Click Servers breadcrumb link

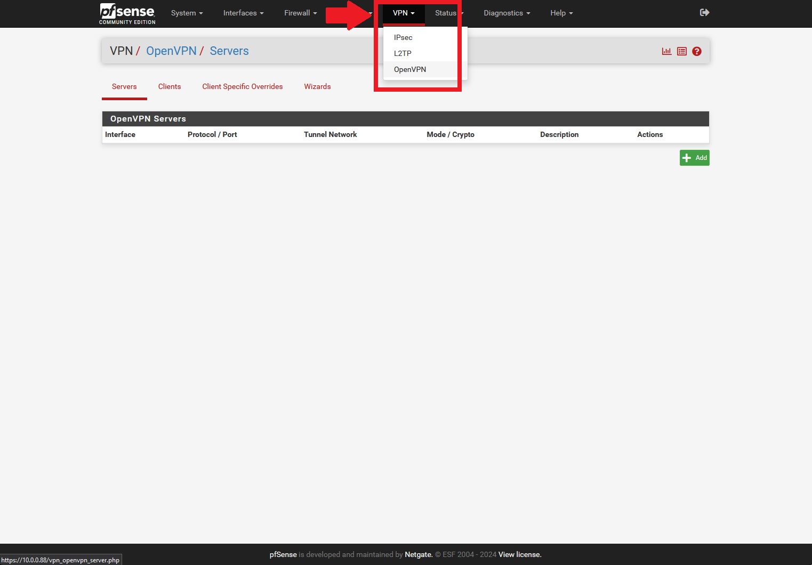click(229, 51)
